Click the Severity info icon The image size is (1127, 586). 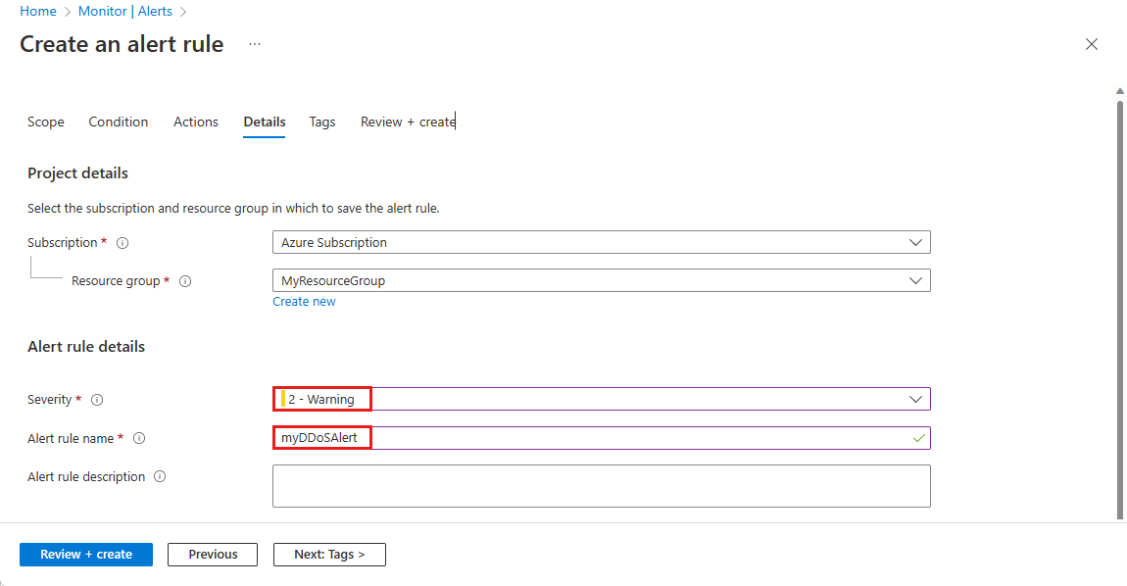(97, 400)
